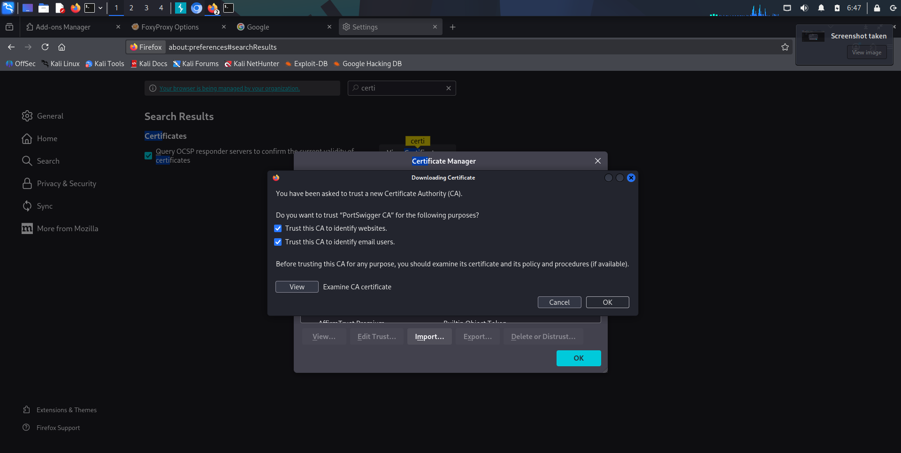Open the General settings category
901x453 pixels.
point(43,116)
